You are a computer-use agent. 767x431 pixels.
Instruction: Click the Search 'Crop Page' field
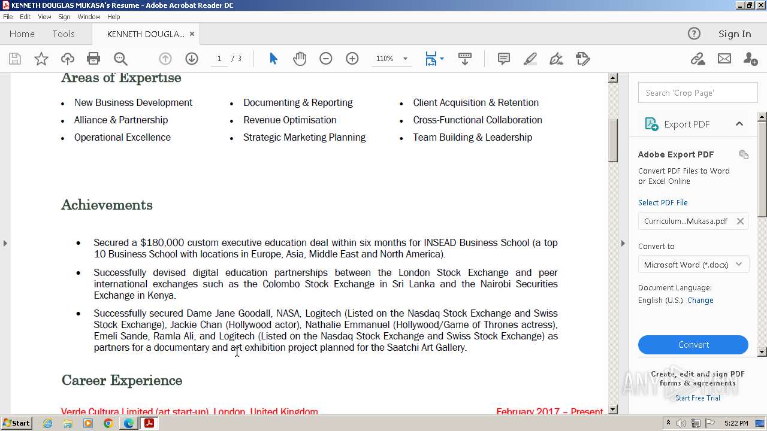click(x=697, y=93)
